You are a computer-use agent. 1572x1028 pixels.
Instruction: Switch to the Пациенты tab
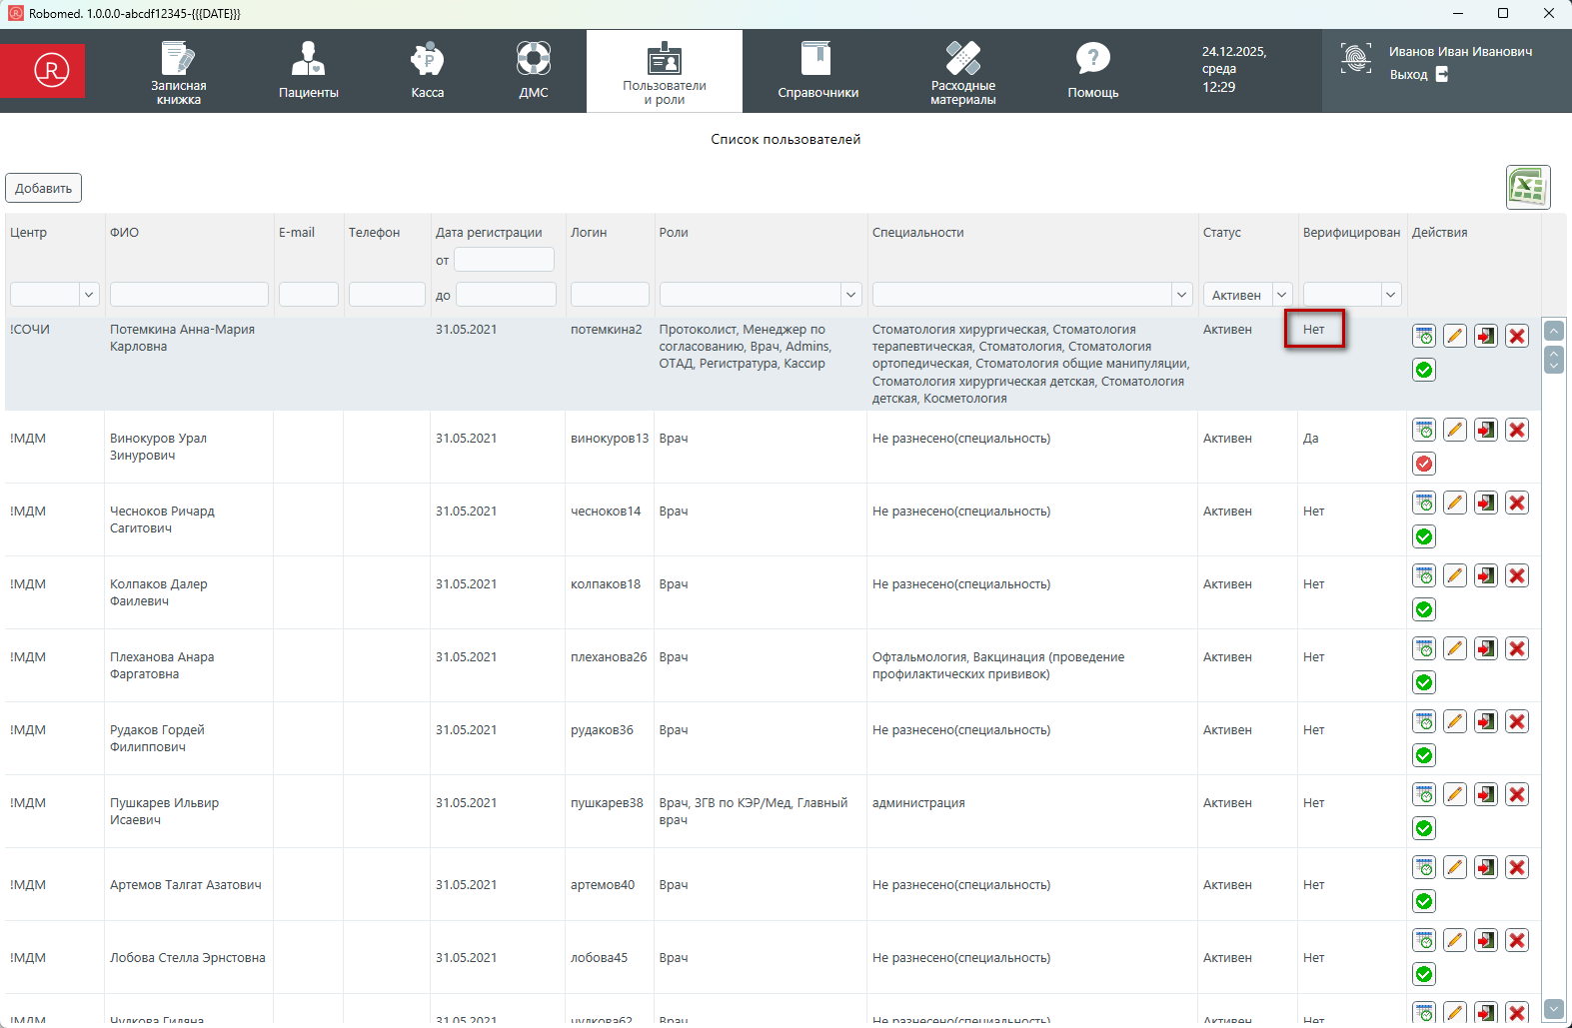(308, 71)
